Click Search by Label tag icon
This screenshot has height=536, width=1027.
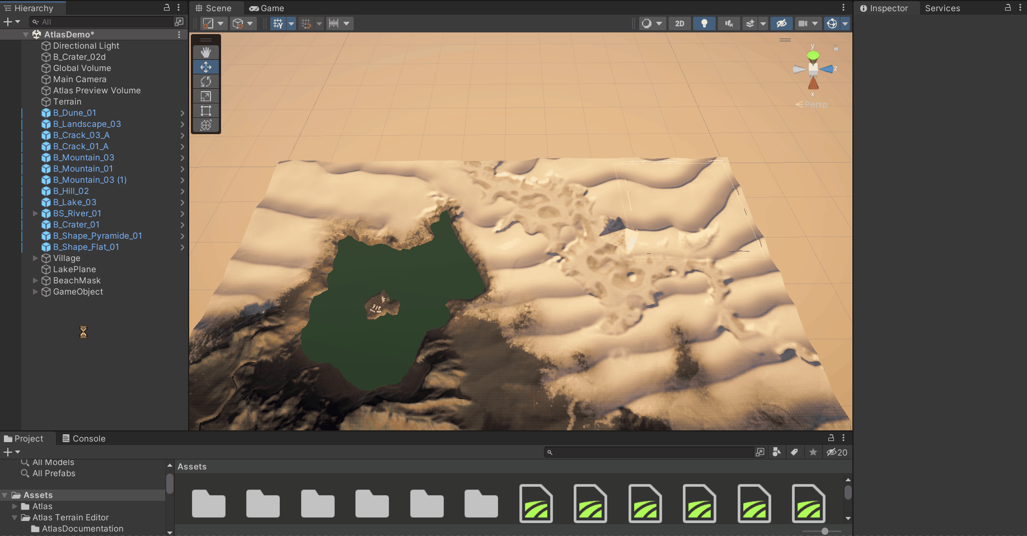[794, 452]
